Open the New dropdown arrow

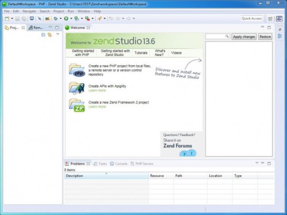click(x=12, y=19)
